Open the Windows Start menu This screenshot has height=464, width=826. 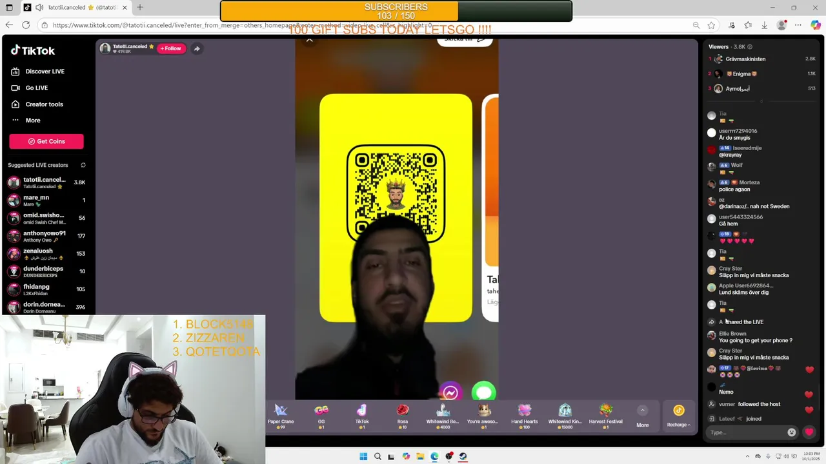coord(363,456)
